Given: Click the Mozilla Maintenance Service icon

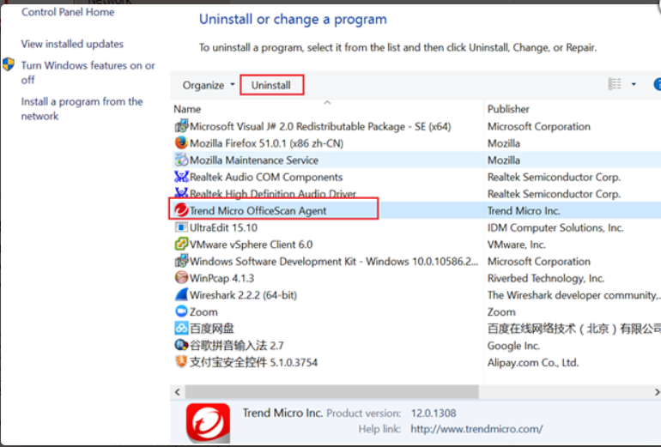Looking at the screenshot, I should click(x=181, y=160).
